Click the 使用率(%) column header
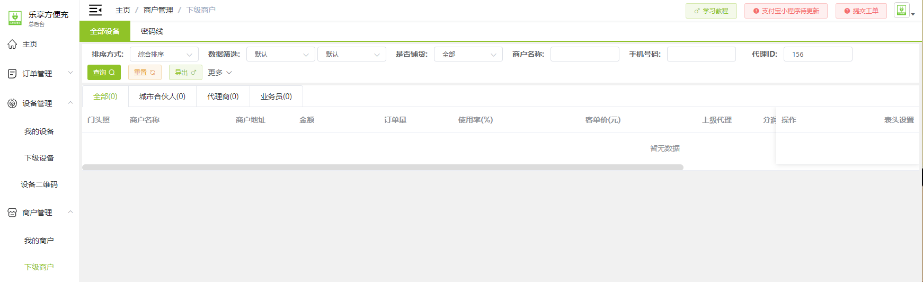Screen dimensions: 923x282 [x=475, y=120]
